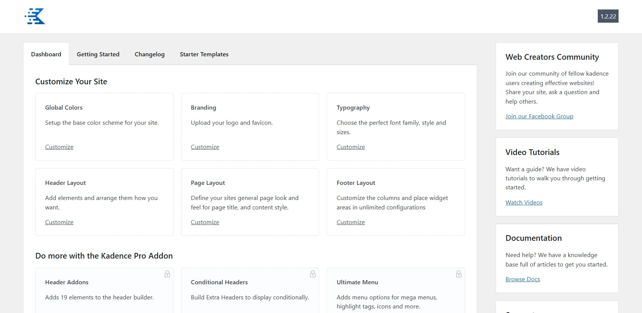
Task: Click the Footer Layout card title
Action: (356, 183)
